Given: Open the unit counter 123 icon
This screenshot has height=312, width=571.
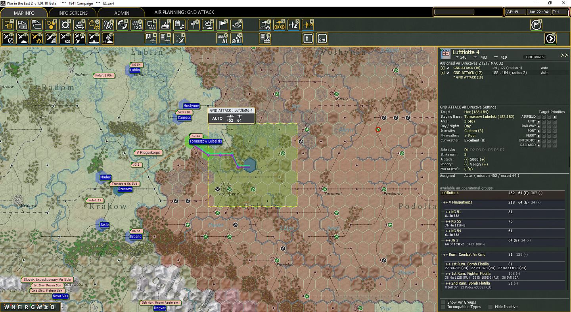Looking at the screenshot, I should point(137,25).
